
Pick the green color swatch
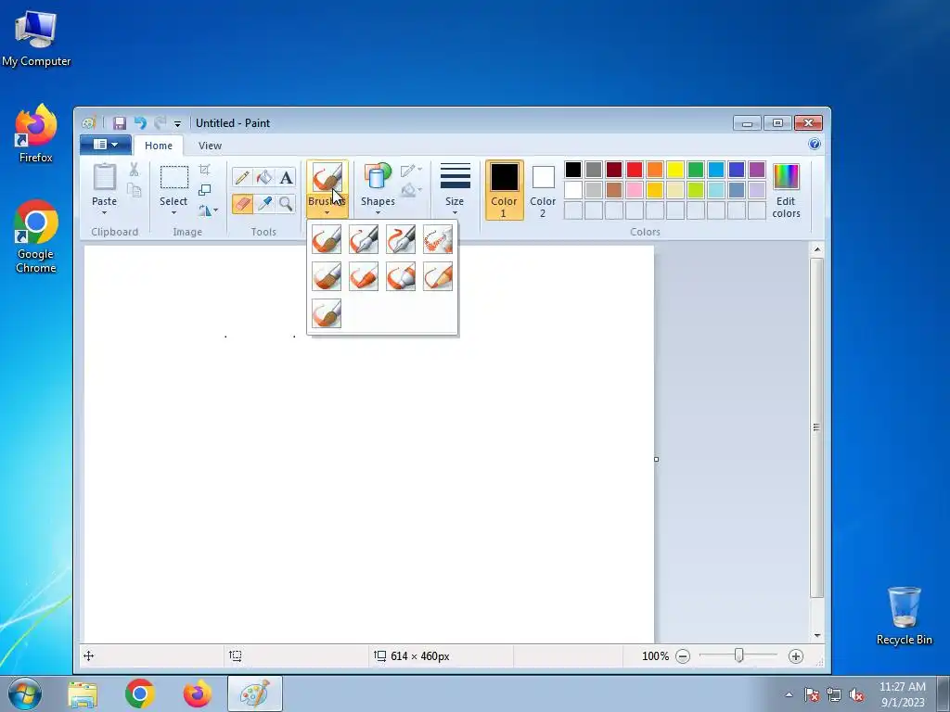(x=696, y=170)
